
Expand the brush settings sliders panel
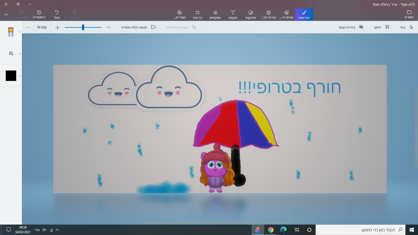click(x=11, y=53)
